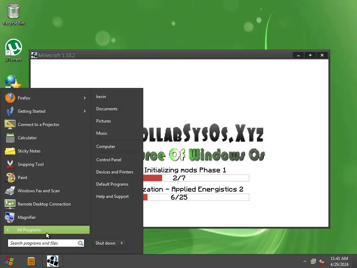
Task: Open Pictures from Start menu
Action: tap(104, 121)
